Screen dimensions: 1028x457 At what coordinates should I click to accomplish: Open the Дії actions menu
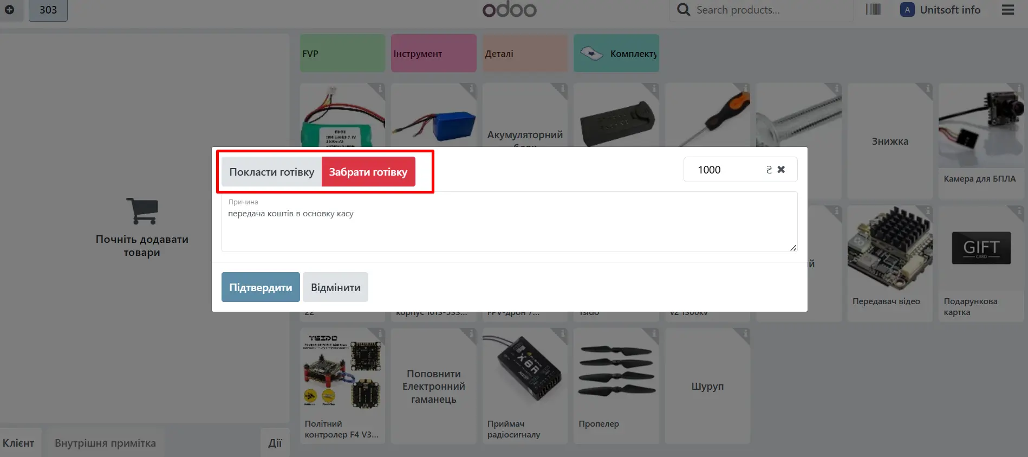[275, 443]
